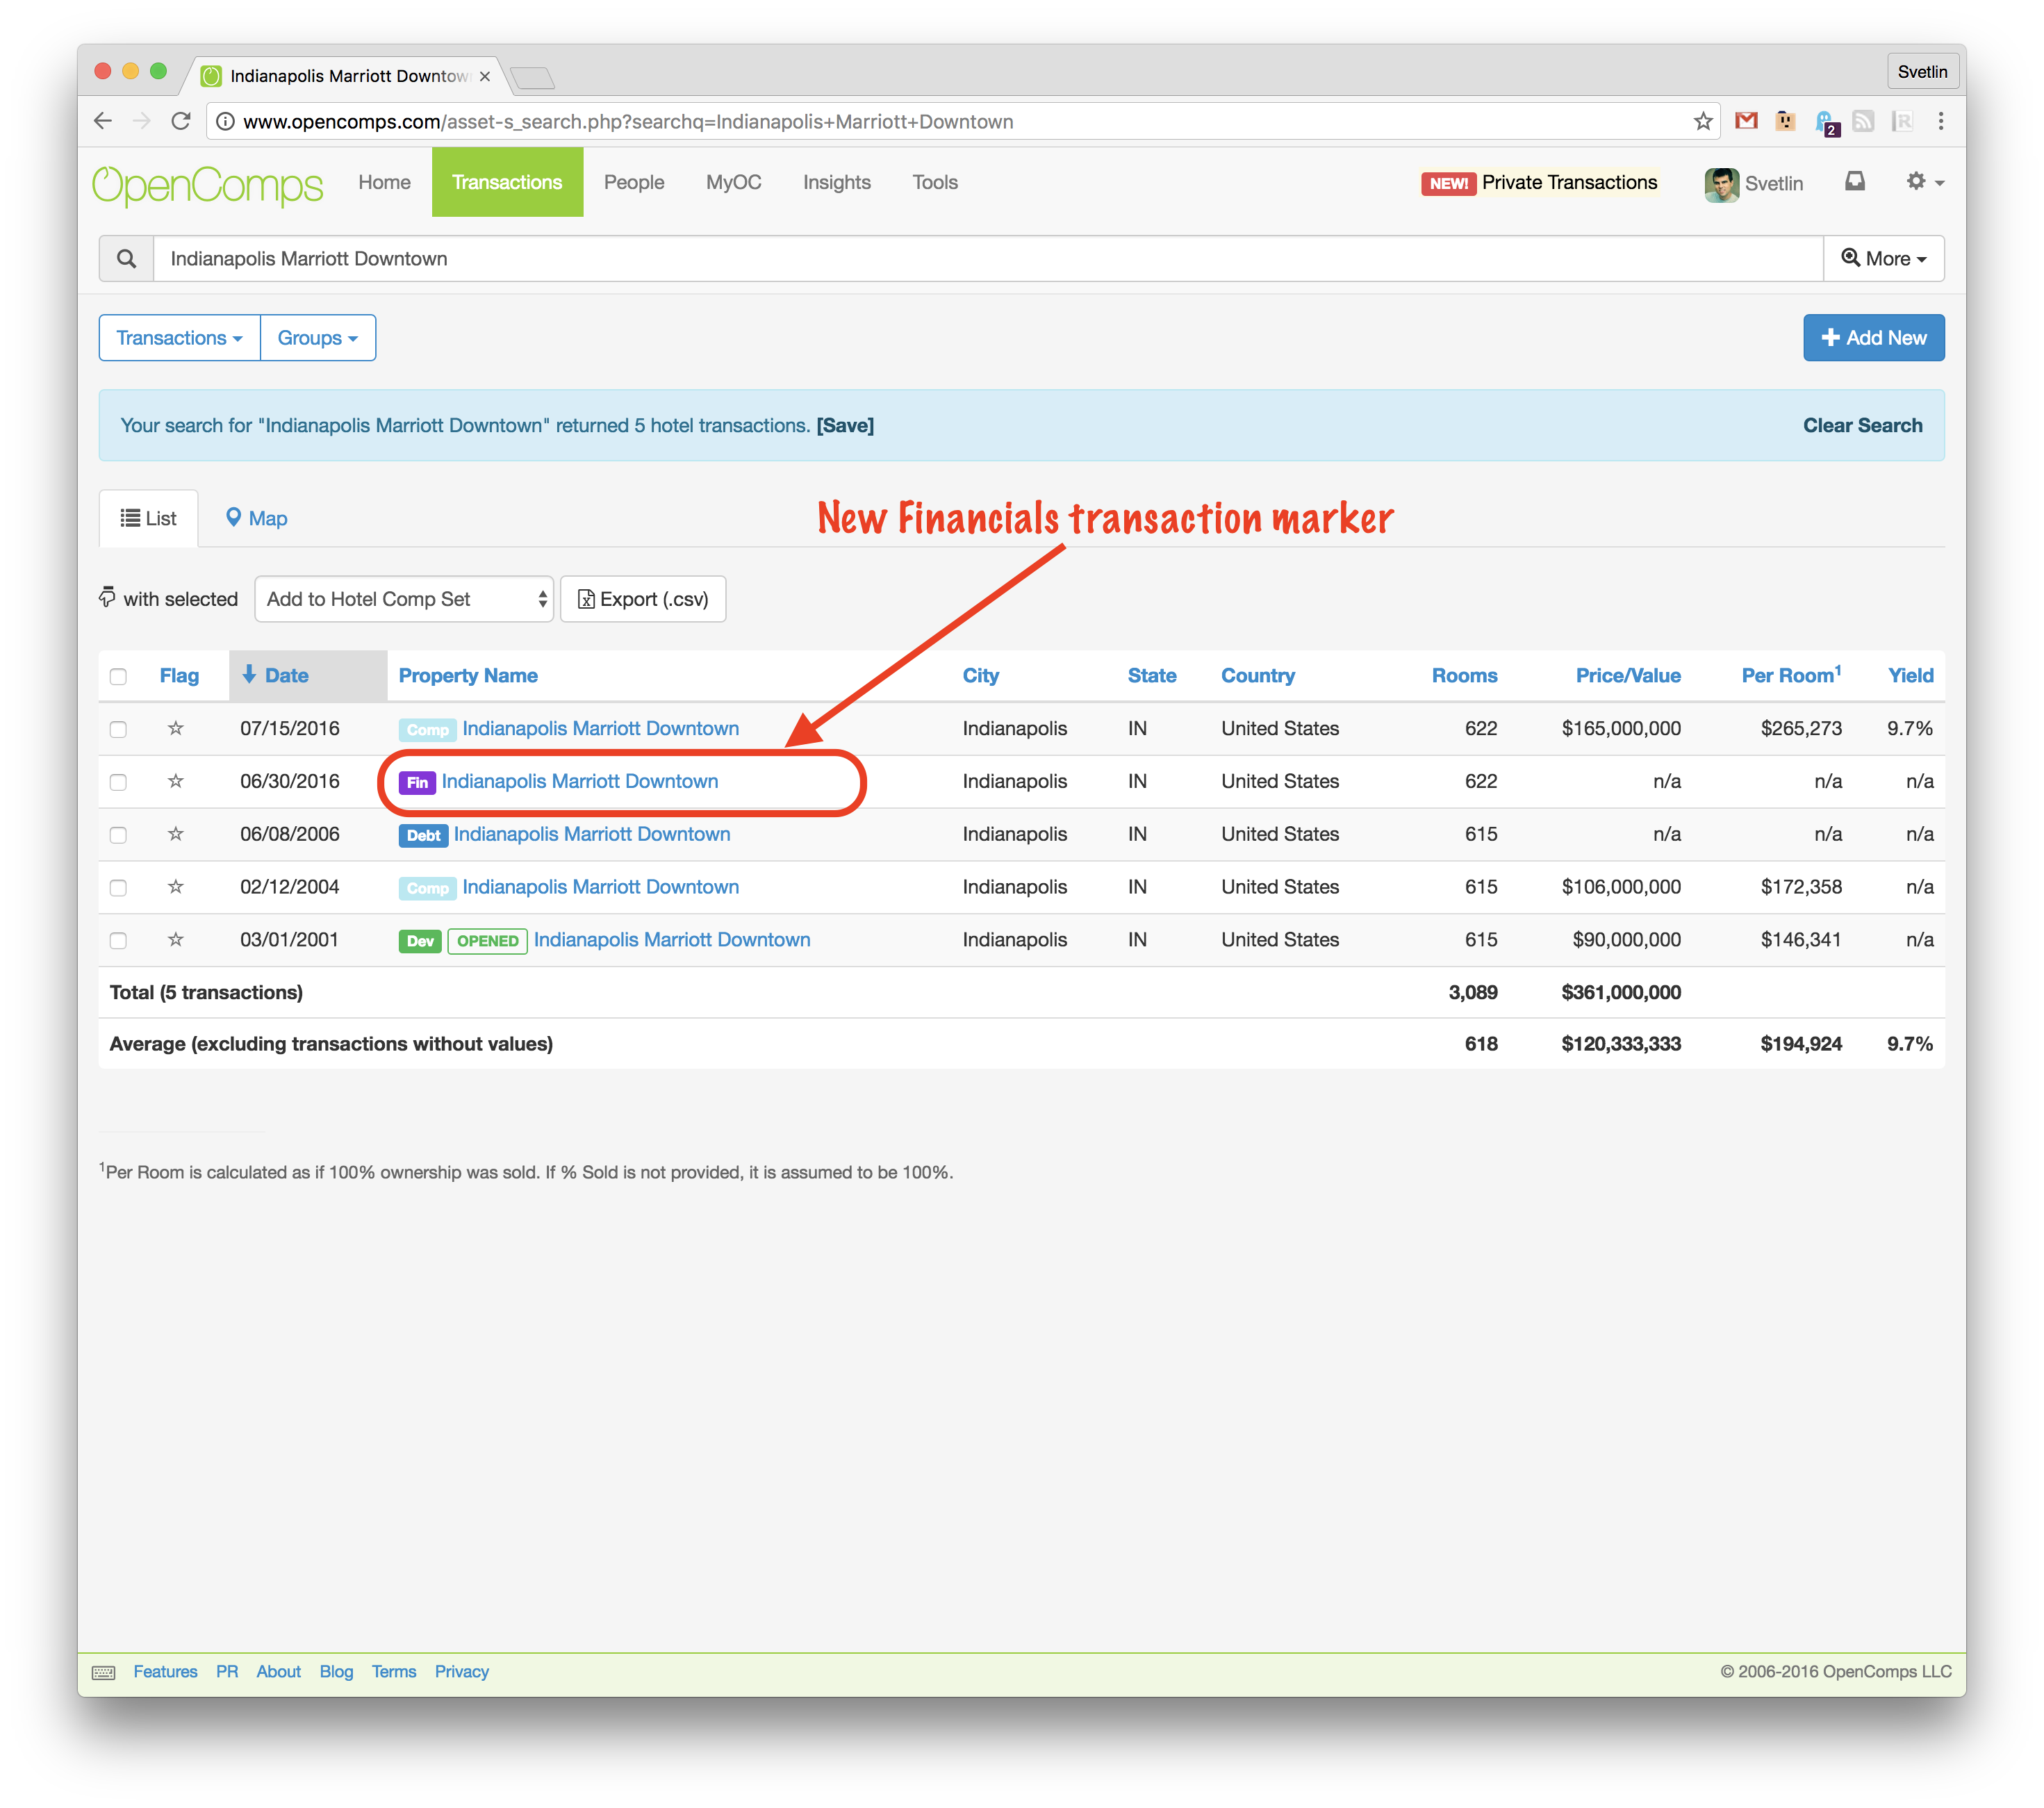This screenshot has height=1808, width=2044.
Task: Check the 02/12/2004 row checkbox
Action: click(118, 888)
